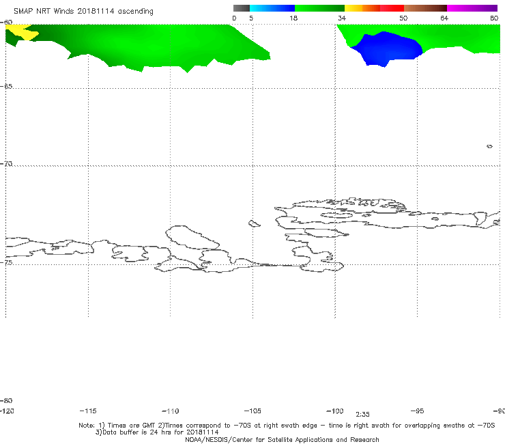Click the longitude label '-105'
The image size is (505, 444).
coord(252,411)
